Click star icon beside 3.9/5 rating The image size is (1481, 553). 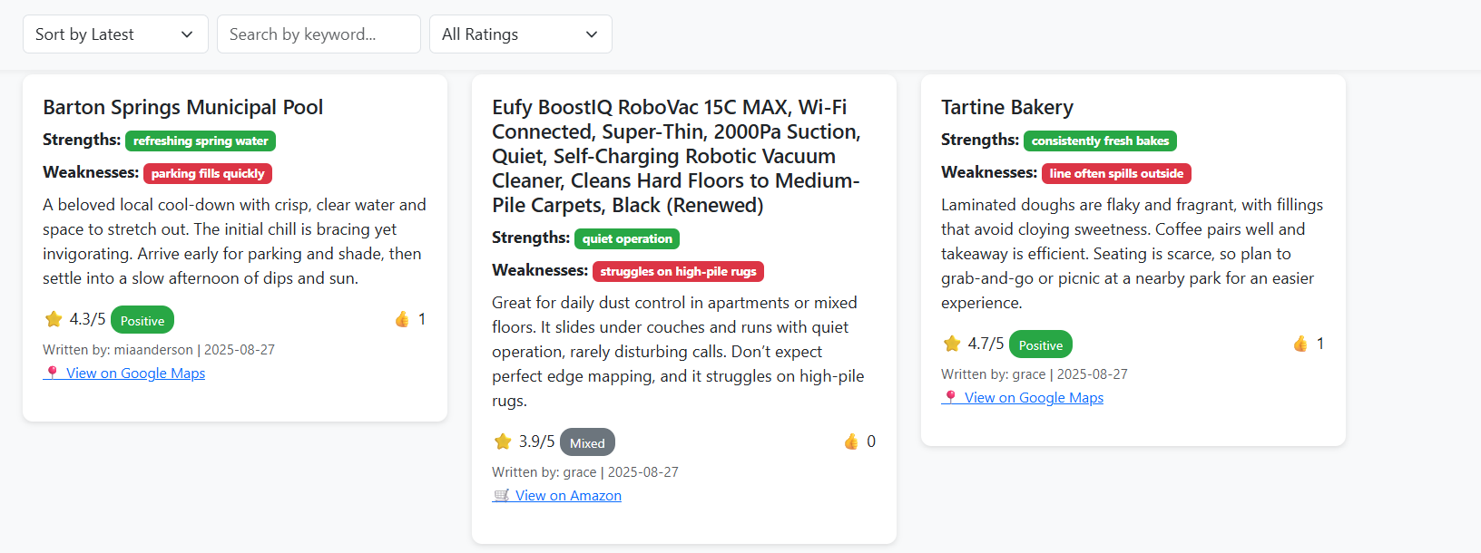[503, 441]
